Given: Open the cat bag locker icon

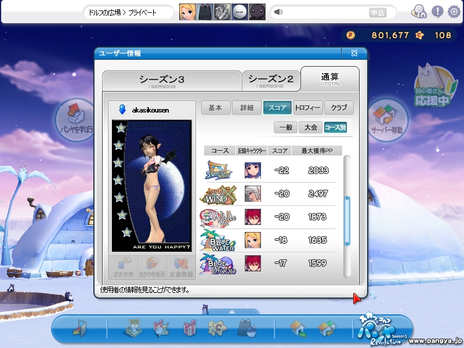Looking at the screenshot, I should coord(246,328).
